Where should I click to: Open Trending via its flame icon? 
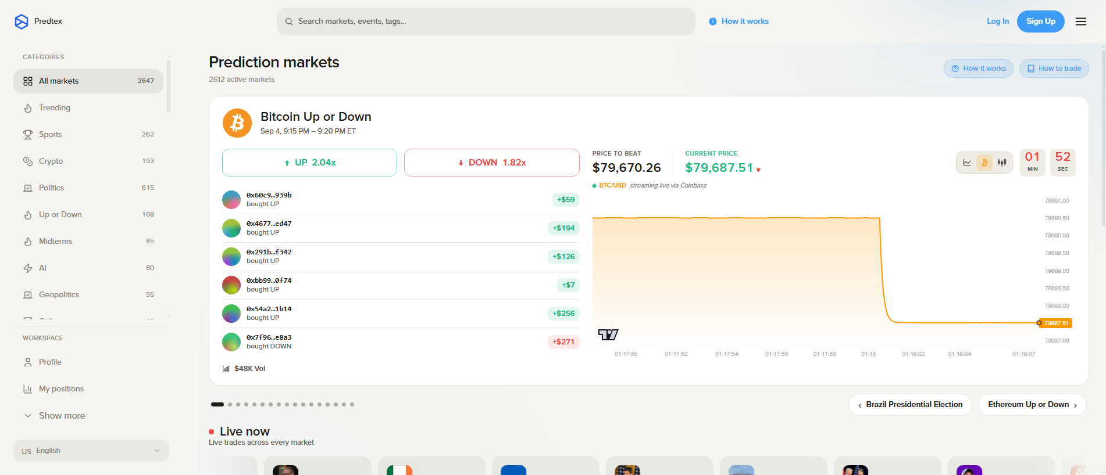tap(28, 108)
